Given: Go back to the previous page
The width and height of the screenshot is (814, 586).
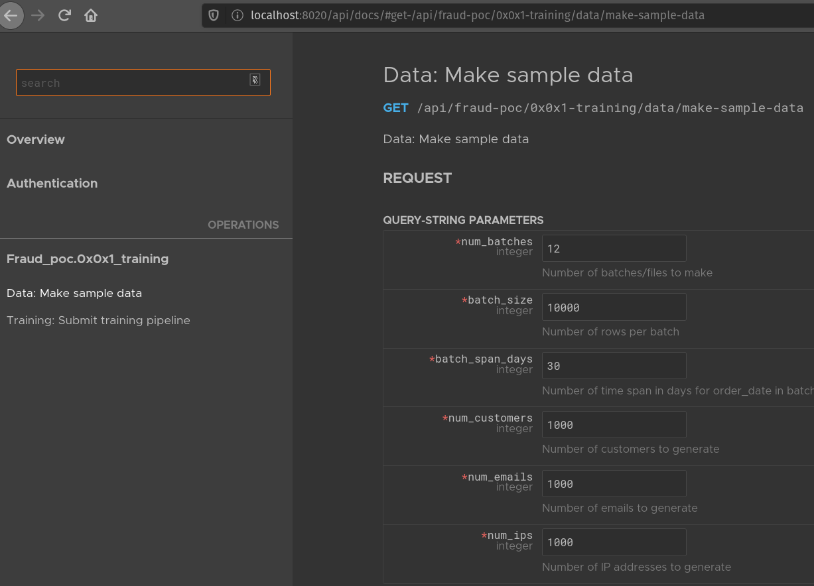Looking at the screenshot, I should (x=11, y=15).
